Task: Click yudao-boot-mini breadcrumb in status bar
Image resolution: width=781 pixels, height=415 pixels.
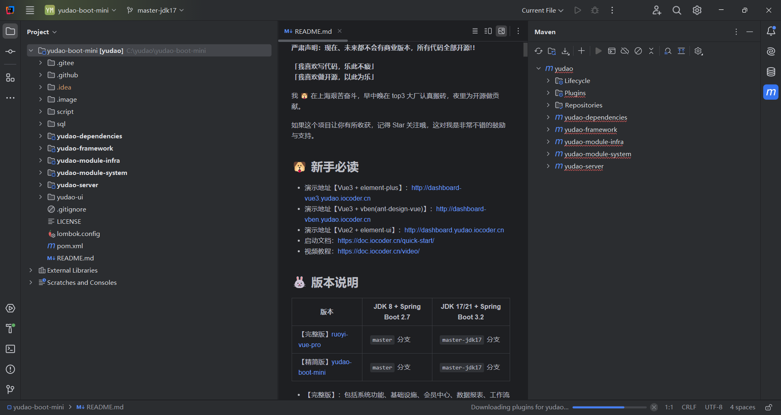Action: [35, 407]
